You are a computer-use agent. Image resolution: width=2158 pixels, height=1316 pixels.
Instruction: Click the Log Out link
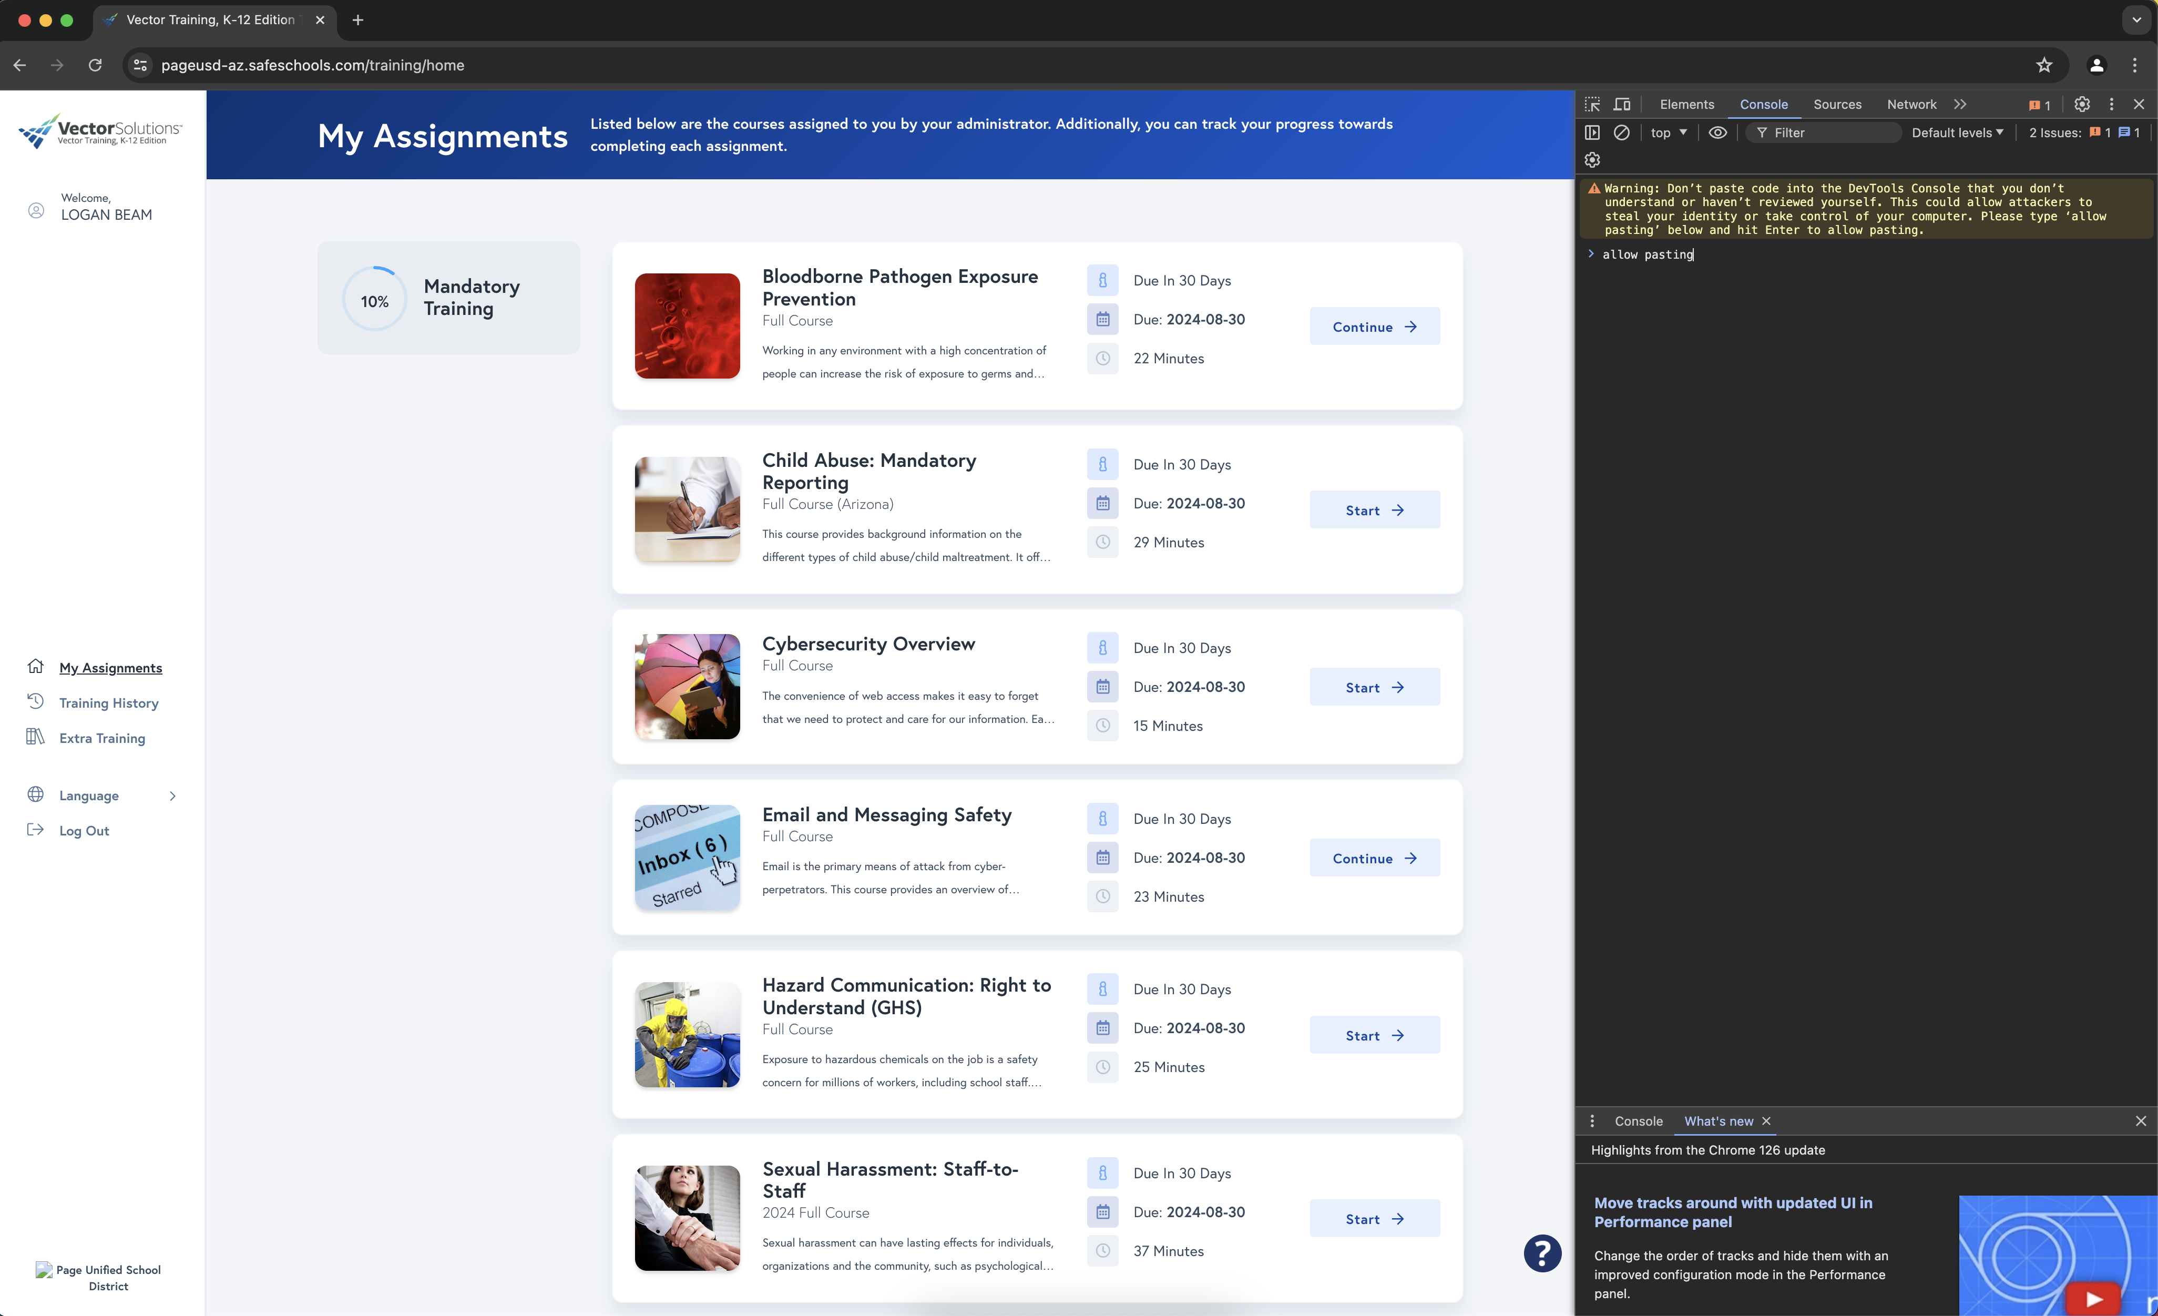pyautogui.click(x=84, y=831)
